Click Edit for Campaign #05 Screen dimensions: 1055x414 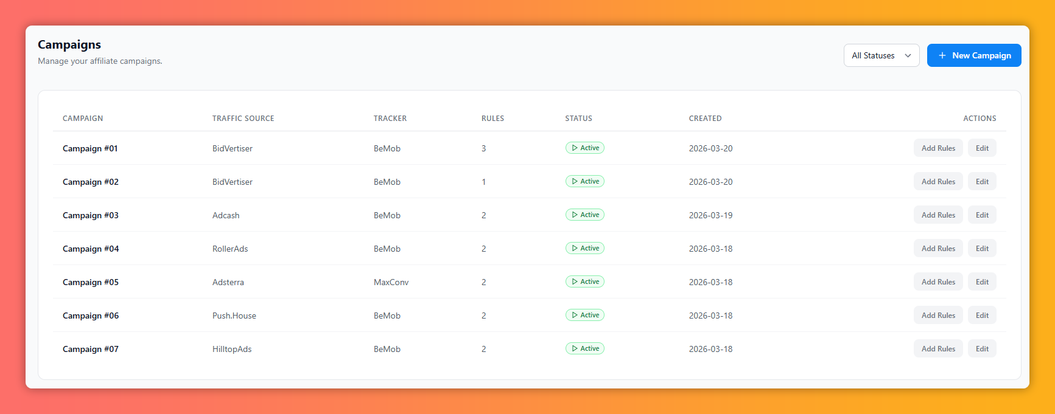coord(982,282)
